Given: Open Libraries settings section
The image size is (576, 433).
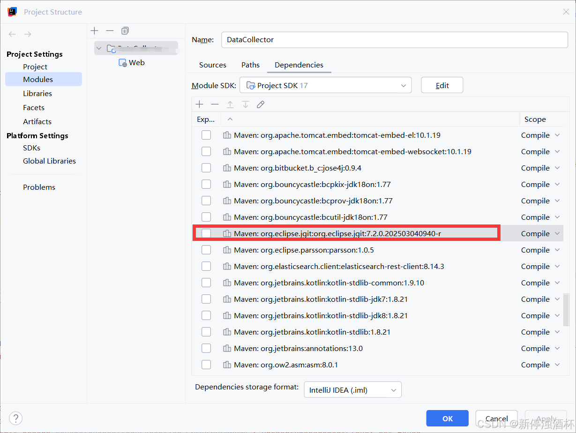Looking at the screenshot, I should pyautogui.click(x=37, y=93).
